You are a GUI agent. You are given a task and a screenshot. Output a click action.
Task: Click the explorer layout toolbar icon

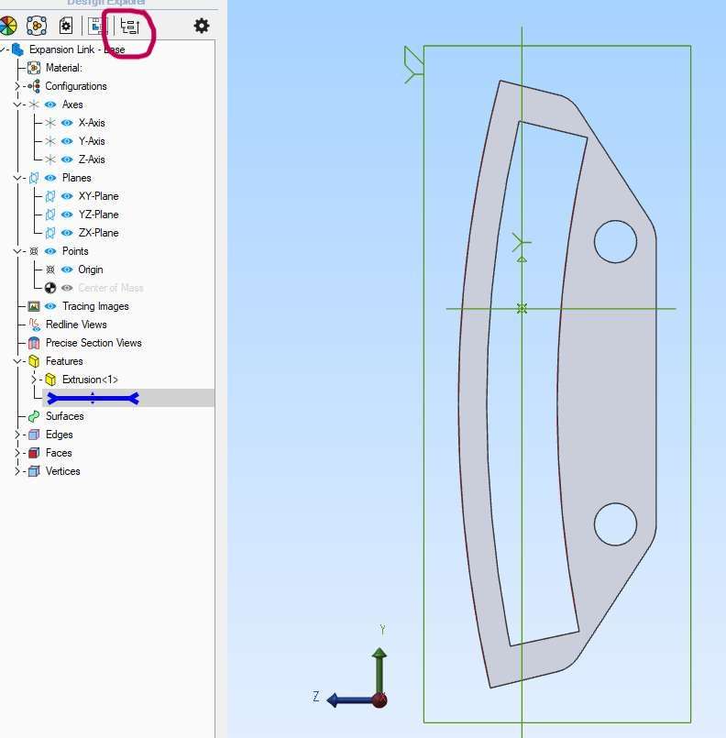click(98, 26)
